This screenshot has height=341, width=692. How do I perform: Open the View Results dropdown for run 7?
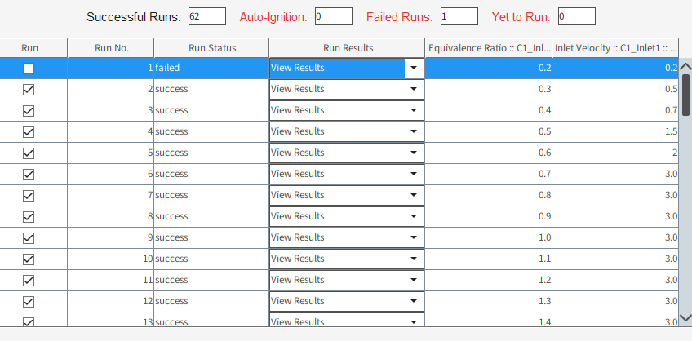[x=414, y=196]
